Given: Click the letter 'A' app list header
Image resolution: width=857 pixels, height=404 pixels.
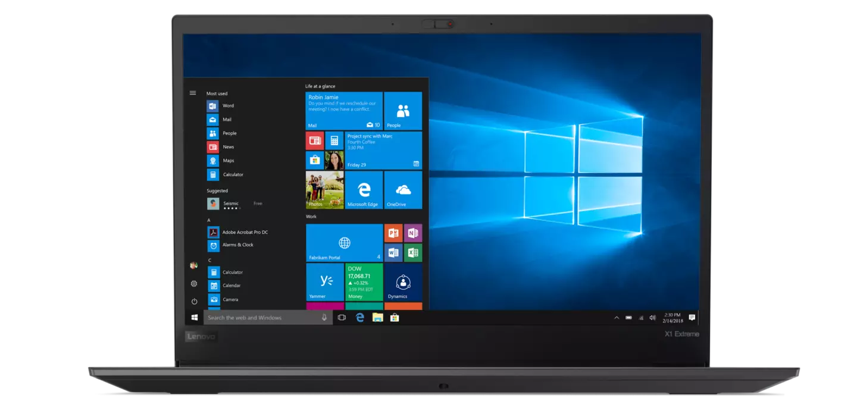Looking at the screenshot, I should click(209, 220).
